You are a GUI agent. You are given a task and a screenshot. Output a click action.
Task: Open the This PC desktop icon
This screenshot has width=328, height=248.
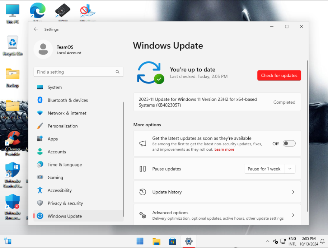pyautogui.click(x=13, y=14)
